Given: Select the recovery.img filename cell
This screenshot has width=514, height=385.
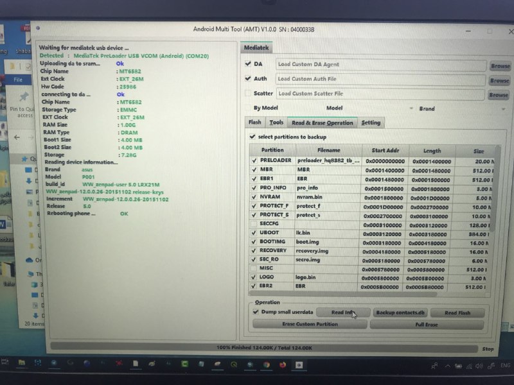Looking at the screenshot, I should [x=326, y=251].
